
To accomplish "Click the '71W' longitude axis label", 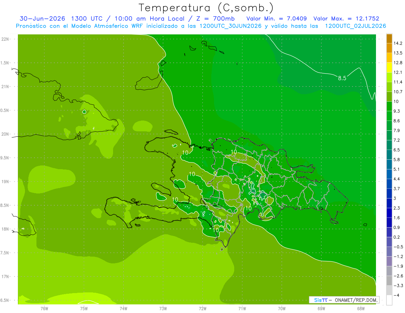I will pos(242,308).
